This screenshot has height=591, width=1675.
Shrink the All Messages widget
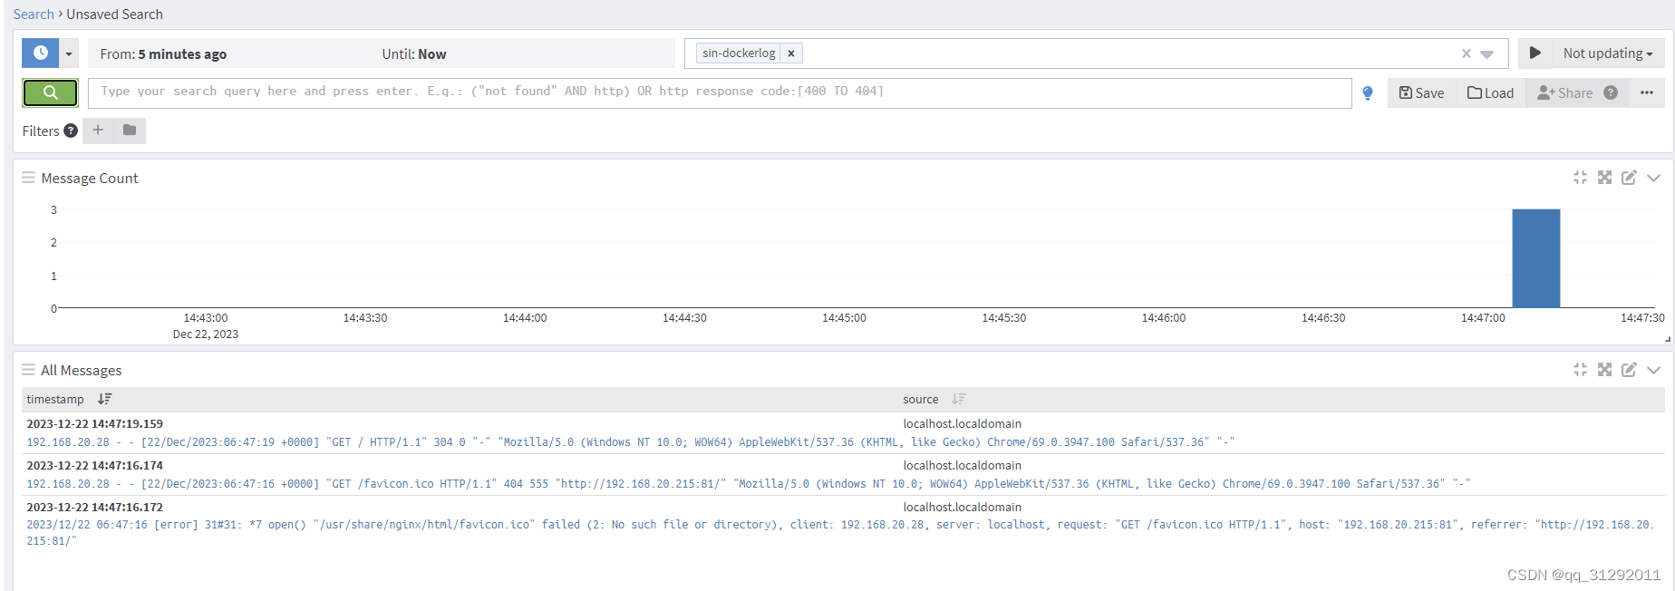pos(1580,370)
